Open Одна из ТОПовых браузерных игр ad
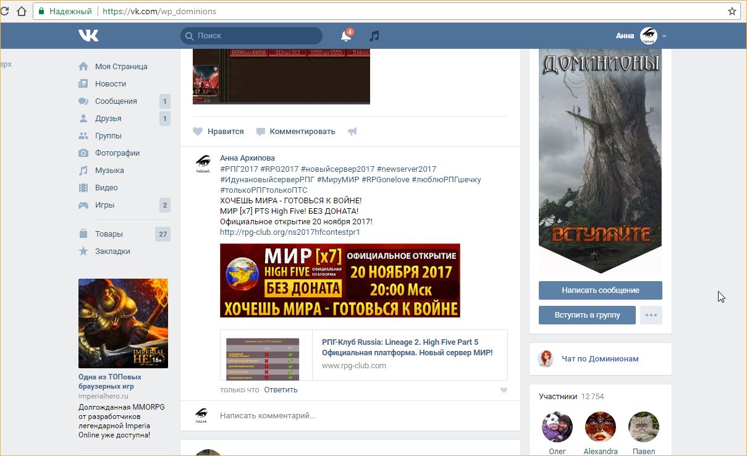This screenshot has width=747, height=456. [110, 382]
